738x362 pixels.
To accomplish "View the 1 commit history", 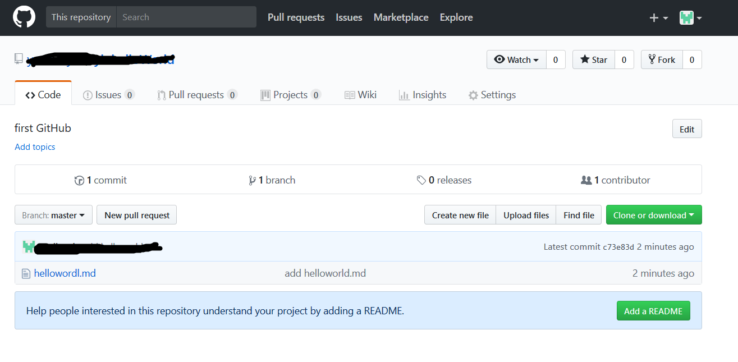I will [100, 180].
